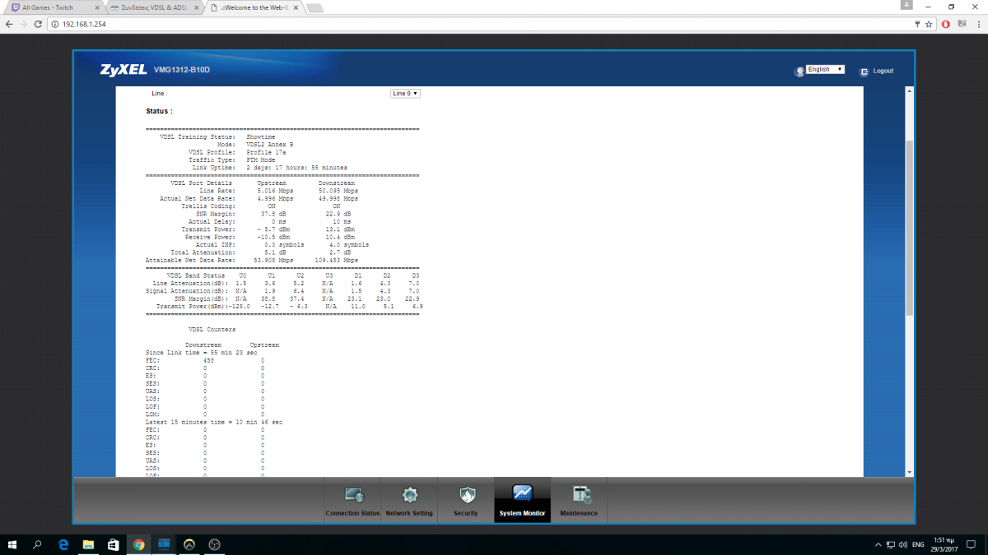The image size is (988, 555).
Task: Click the Logout door icon
Action: [x=864, y=72]
